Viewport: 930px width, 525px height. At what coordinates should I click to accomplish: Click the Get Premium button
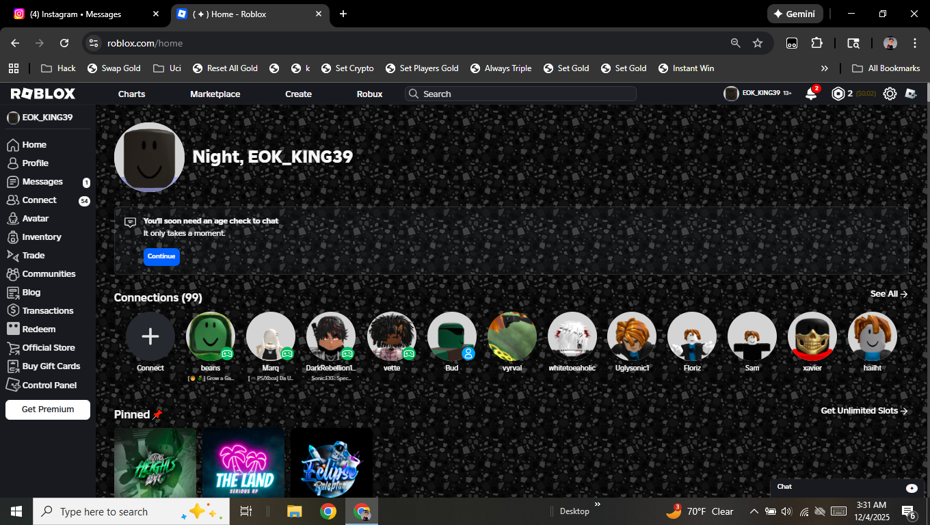(48, 409)
